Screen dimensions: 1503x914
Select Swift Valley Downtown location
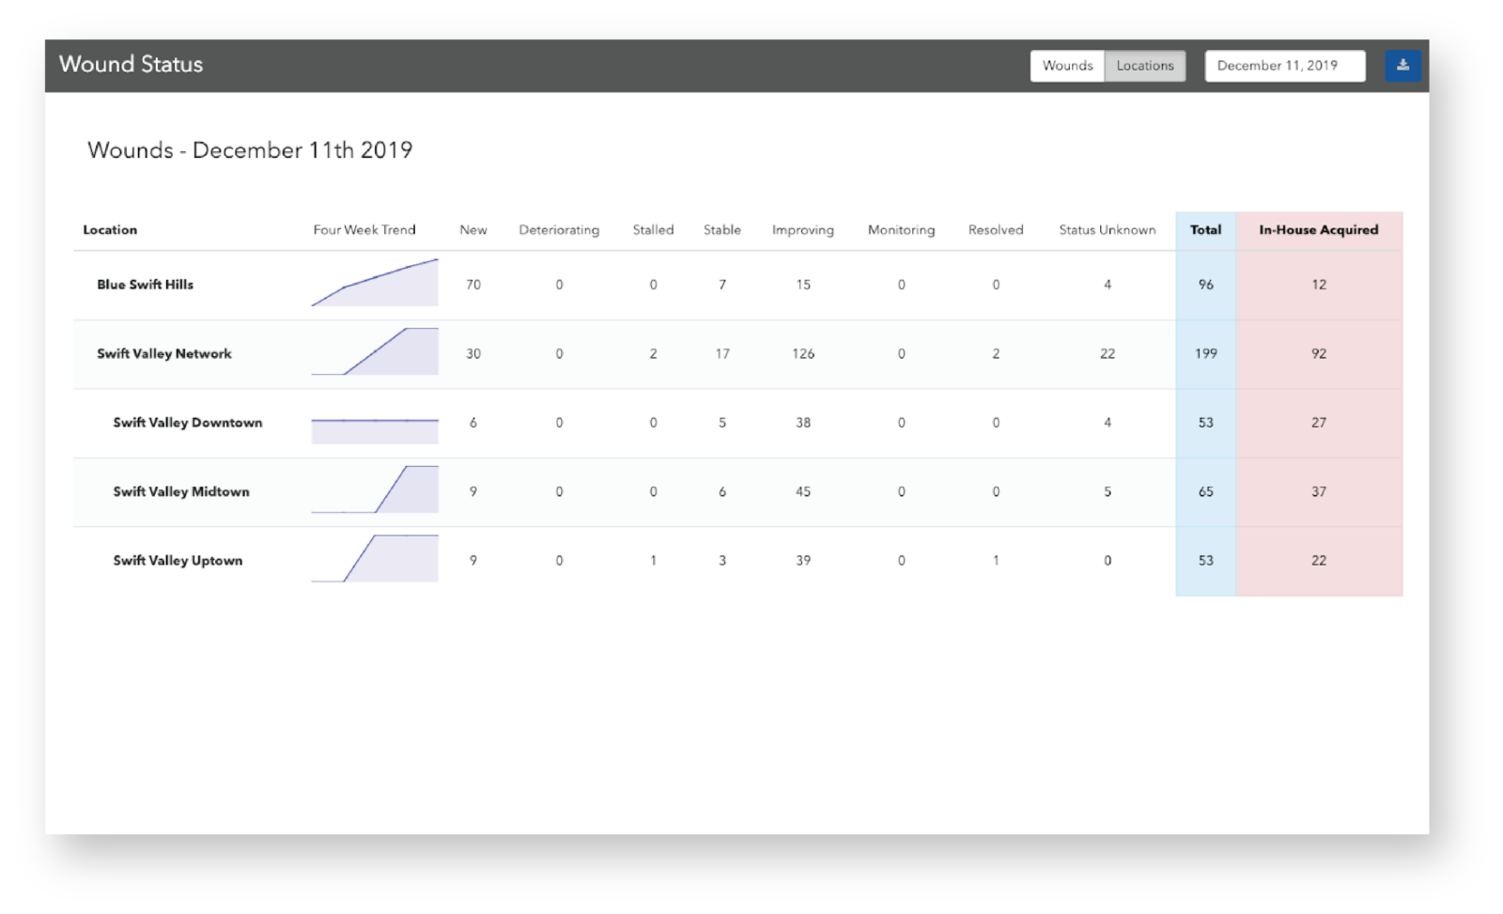(x=188, y=423)
